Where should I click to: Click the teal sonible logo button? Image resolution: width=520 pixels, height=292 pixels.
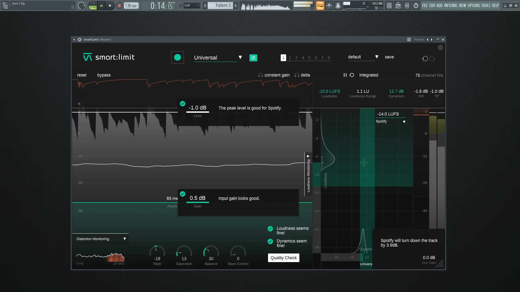(x=253, y=58)
